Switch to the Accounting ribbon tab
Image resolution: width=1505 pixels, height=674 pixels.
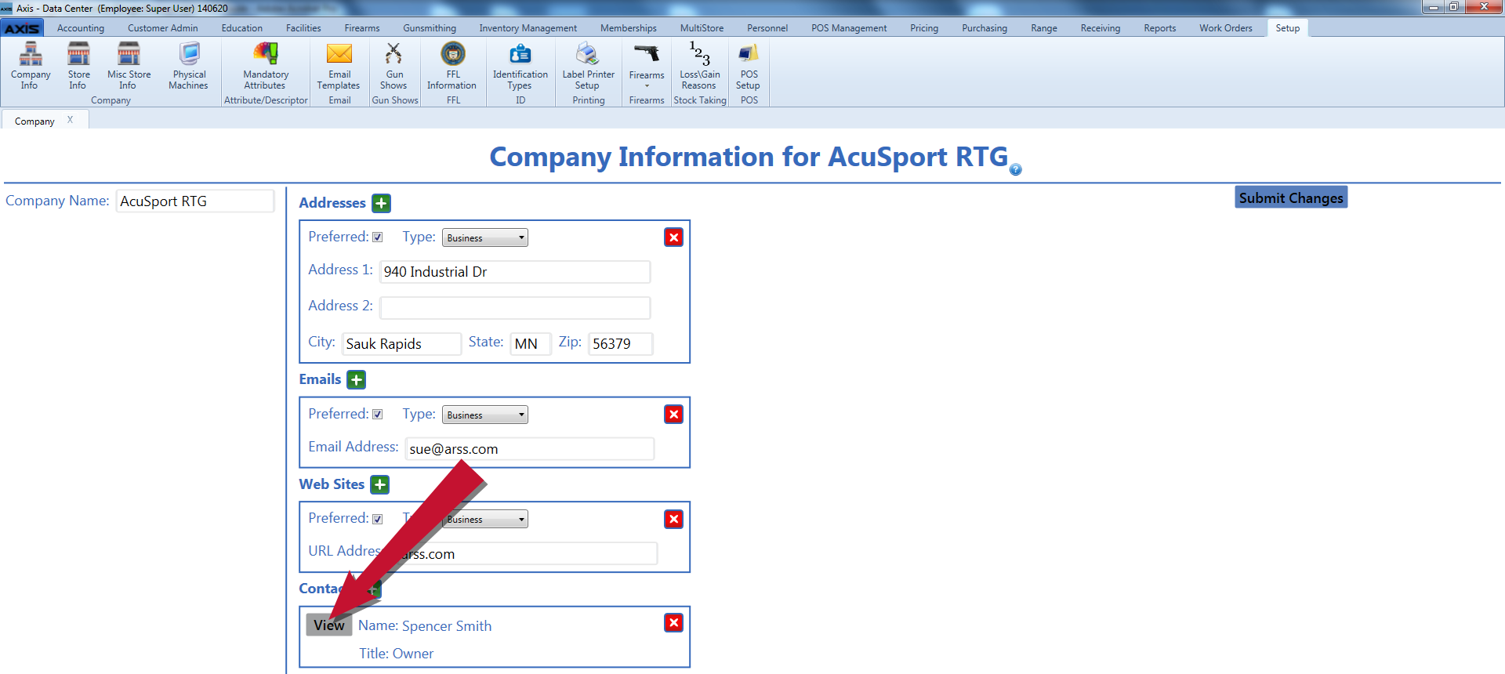[81, 28]
